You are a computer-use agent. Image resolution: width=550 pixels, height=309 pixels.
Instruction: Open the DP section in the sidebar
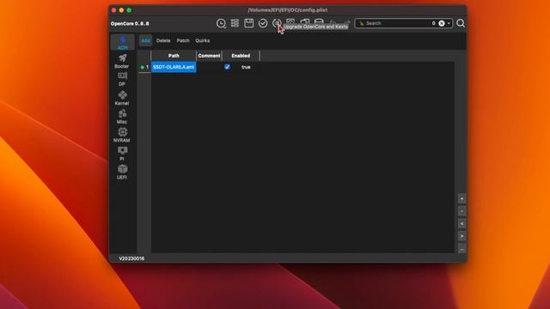pyautogui.click(x=122, y=79)
